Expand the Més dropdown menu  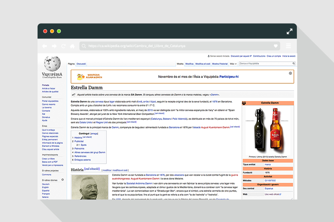233,64
